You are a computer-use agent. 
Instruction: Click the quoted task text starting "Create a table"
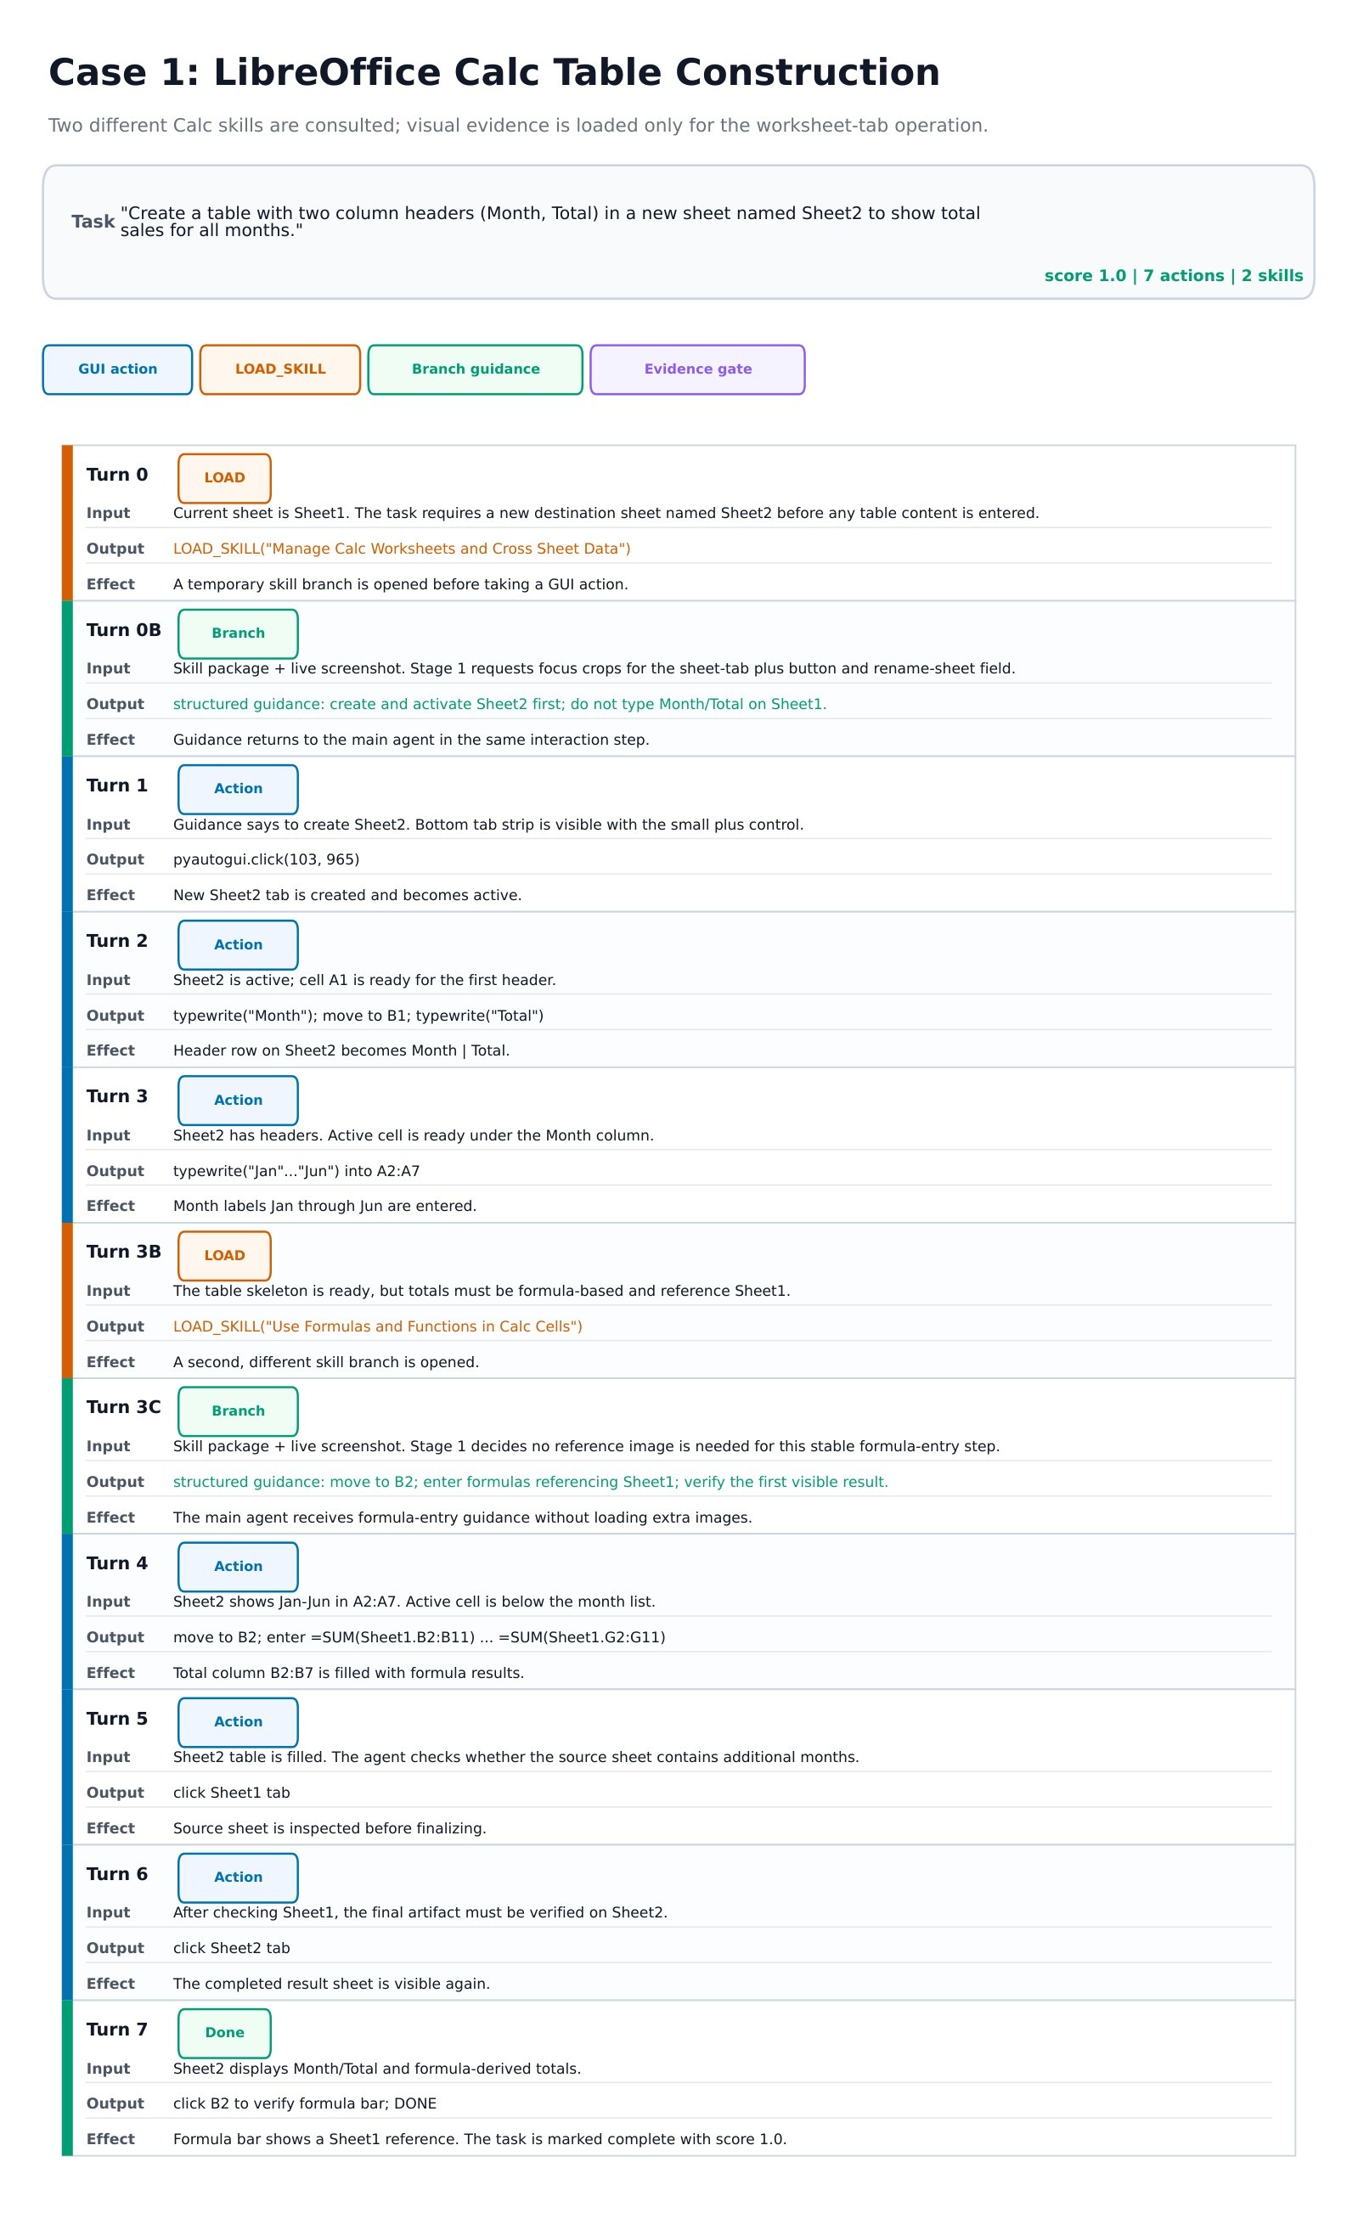(549, 221)
